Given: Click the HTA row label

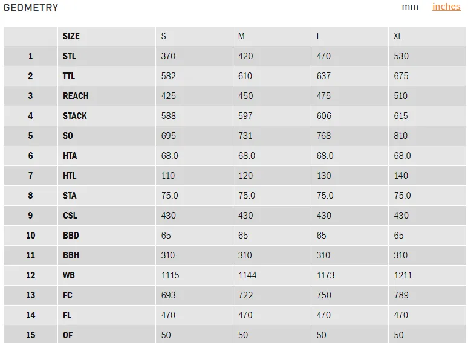Looking at the screenshot, I should [x=70, y=156].
